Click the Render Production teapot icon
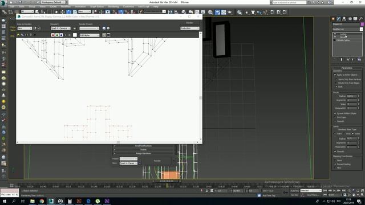Image resolution: width=365 pixels, height=205 pixels. click(230, 12)
